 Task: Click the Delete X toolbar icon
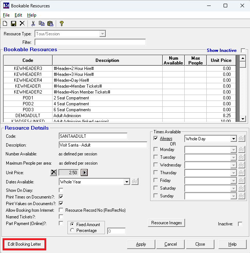(x=22, y=24)
